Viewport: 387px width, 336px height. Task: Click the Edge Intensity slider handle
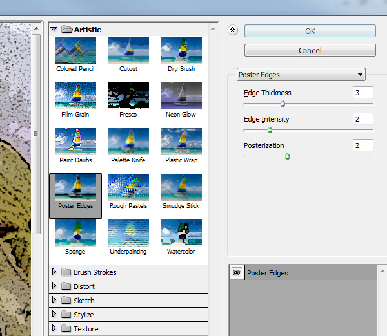coord(270,130)
